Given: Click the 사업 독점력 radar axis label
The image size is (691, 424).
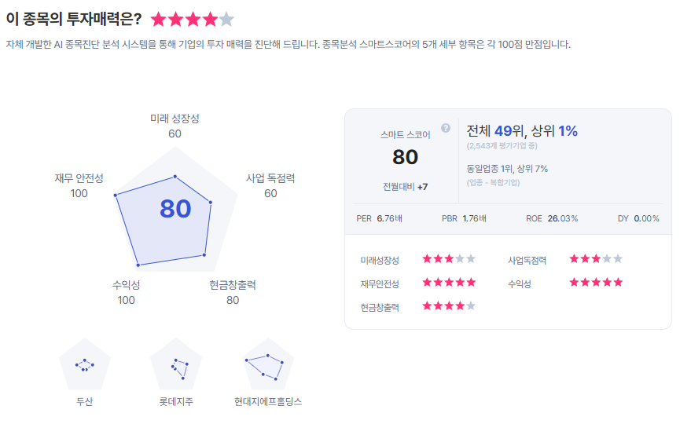Looking at the screenshot, I should click(x=270, y=178).
